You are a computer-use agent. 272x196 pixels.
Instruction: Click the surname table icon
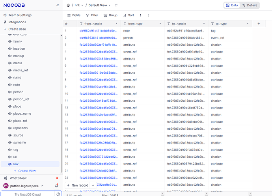click(10, 142)
